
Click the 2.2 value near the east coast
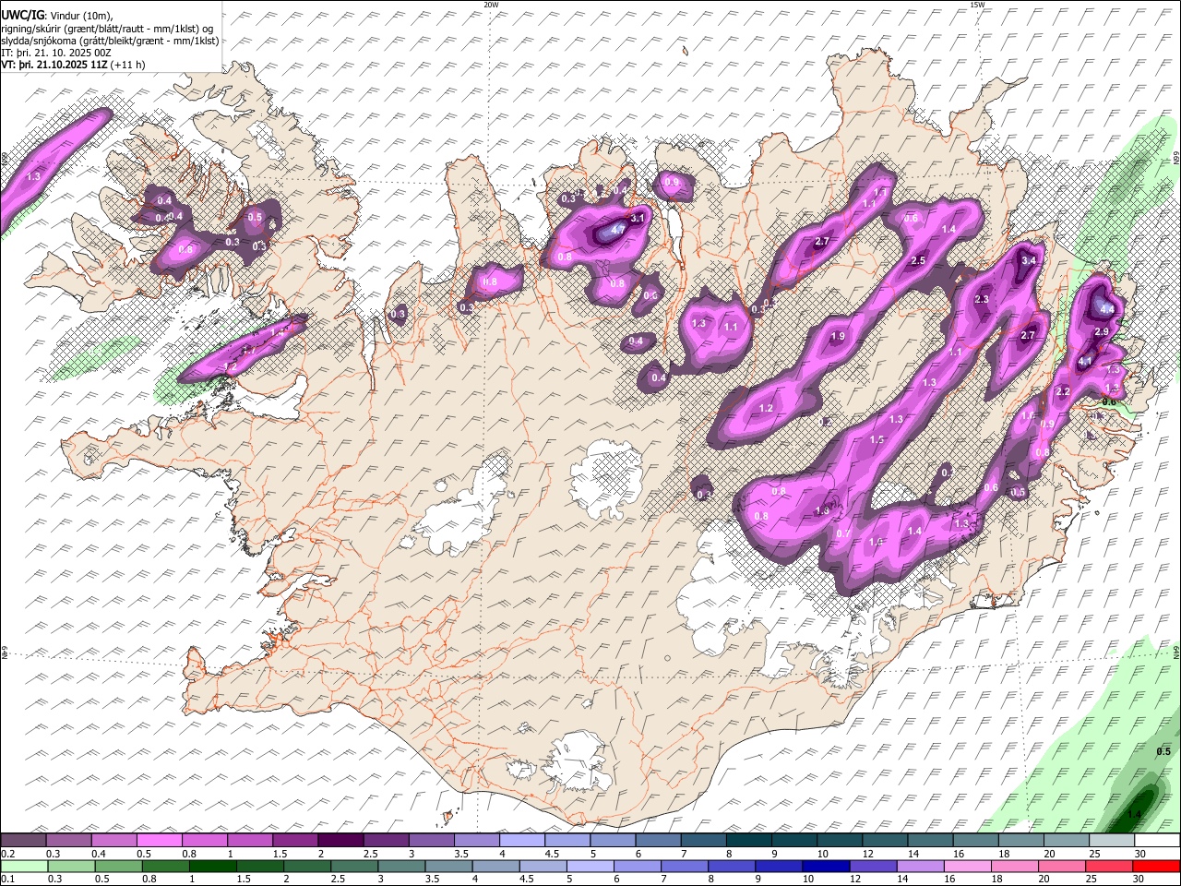click(x=1063, y=392)
